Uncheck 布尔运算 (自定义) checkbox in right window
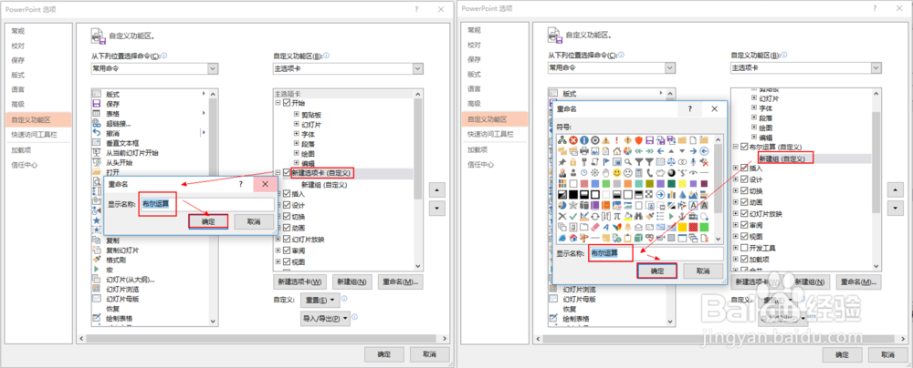Screen dimensions: 913x368 tap(744, 147)
